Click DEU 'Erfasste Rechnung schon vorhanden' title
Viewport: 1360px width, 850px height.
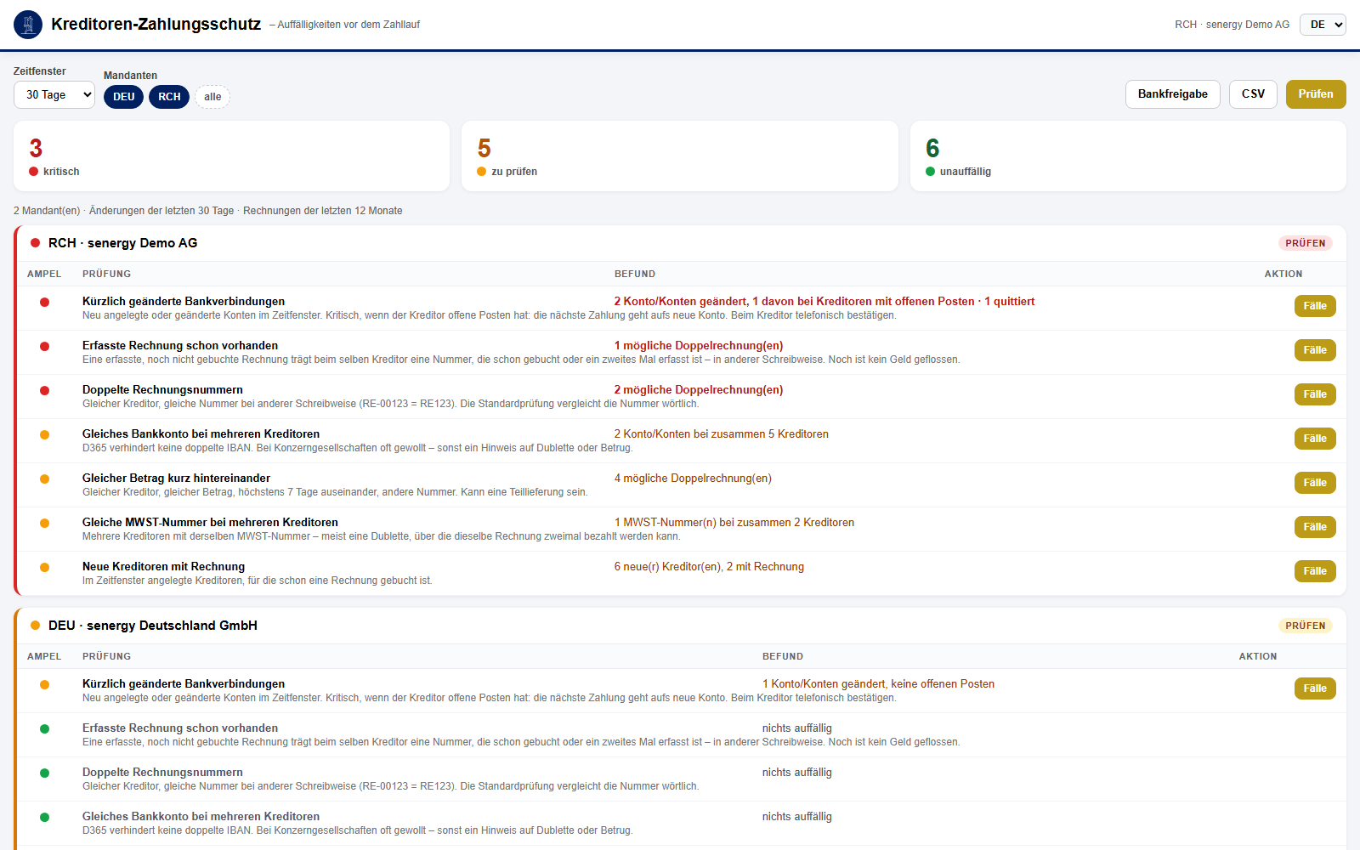pos(180,728)
